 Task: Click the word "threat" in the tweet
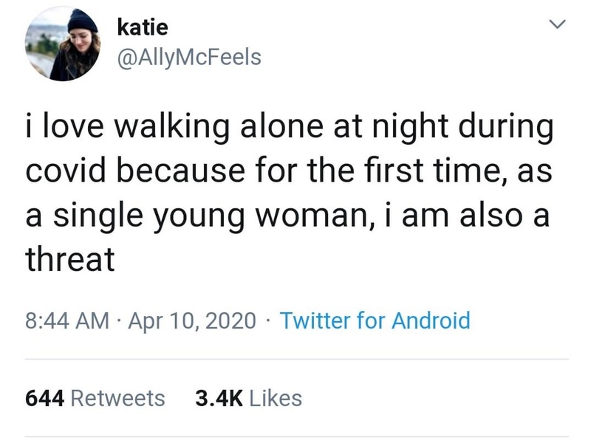tap(70, 258)
